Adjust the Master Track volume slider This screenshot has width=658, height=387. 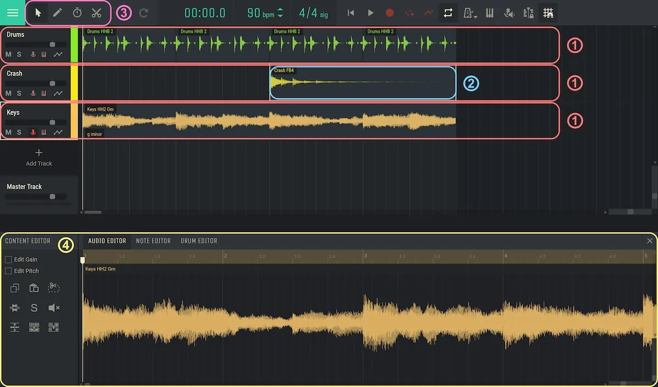pyautogui.click(x=36, y=197)
